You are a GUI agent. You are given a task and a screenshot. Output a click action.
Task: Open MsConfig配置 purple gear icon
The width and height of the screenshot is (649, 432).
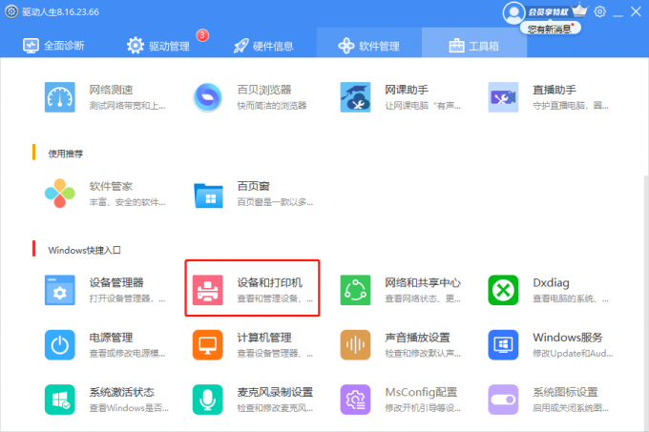tap(355, 400)
